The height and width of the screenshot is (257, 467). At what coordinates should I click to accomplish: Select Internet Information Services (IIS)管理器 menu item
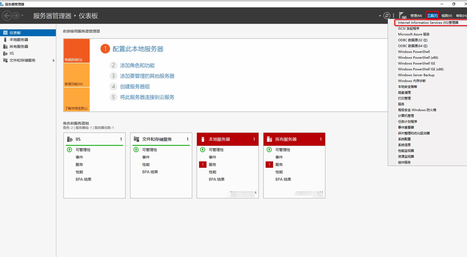click(x=428, y=23)
